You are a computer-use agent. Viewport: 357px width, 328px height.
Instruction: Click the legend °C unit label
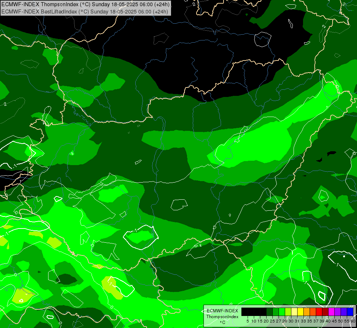click(x=223, y=322)
